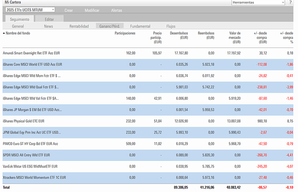This screenshot has height=192, width=298.
Task: Sort by Precio particip. (EUR) header
Action: point(156,38)
